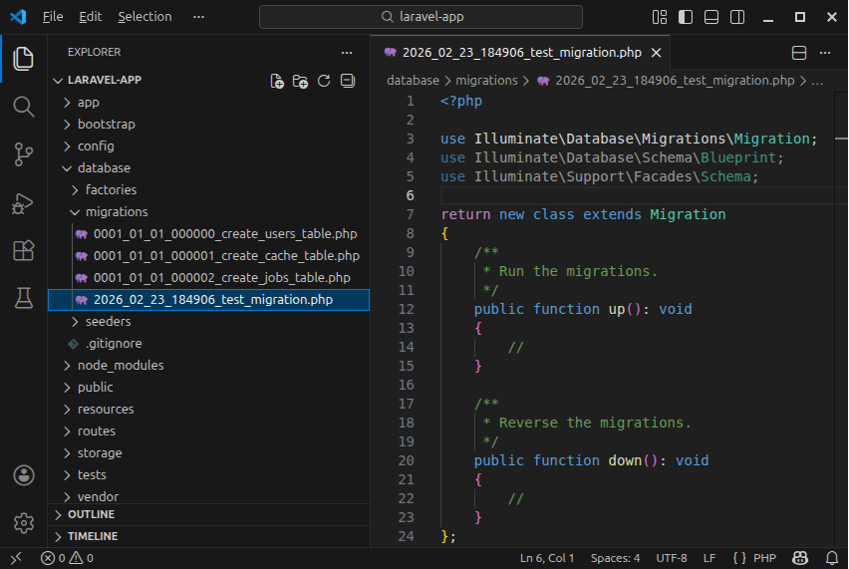The width and height of the screenshot is (849, 569).
Task: Collapse all folders in Explorer
Action: [x=348, y=81]
